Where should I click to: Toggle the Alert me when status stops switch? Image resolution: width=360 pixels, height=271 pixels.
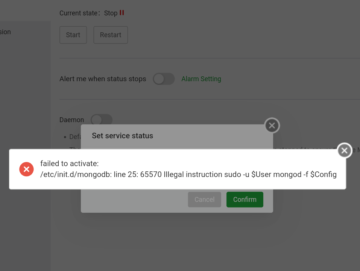tap(164, 79)
